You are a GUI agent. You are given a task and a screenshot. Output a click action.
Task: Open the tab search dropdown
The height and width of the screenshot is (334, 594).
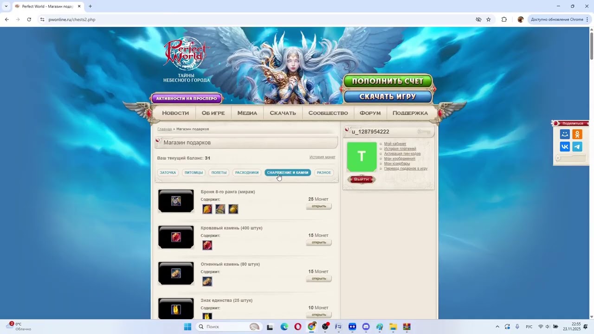[6, 6]
